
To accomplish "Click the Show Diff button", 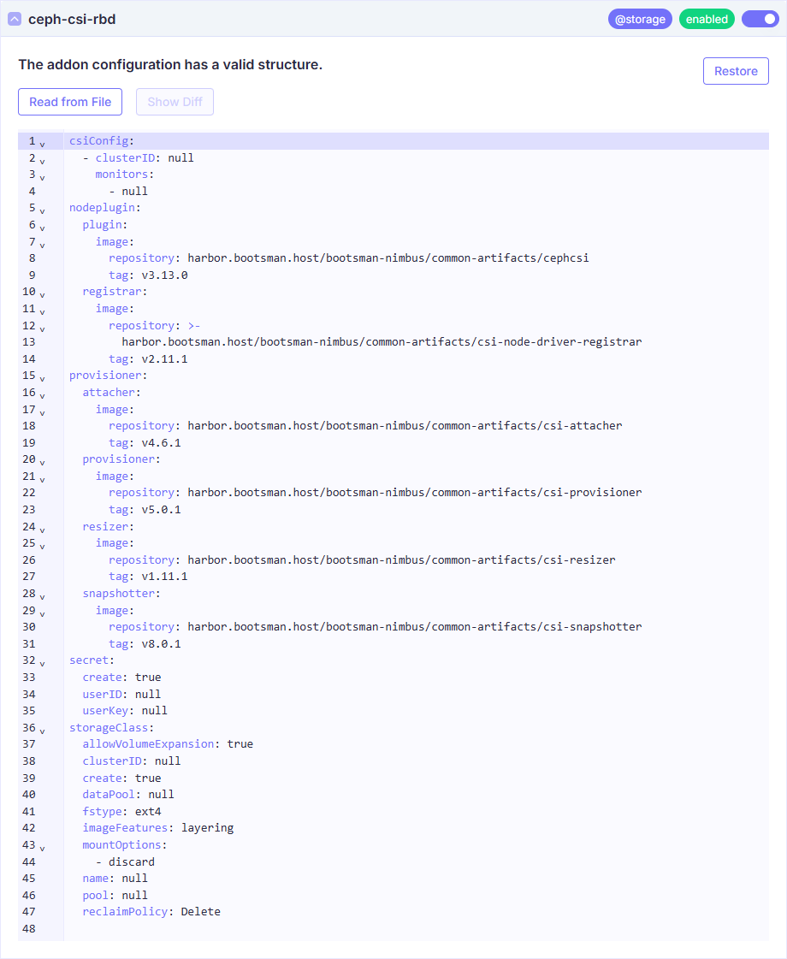I will pyautogui.click(x=175, y=102).
